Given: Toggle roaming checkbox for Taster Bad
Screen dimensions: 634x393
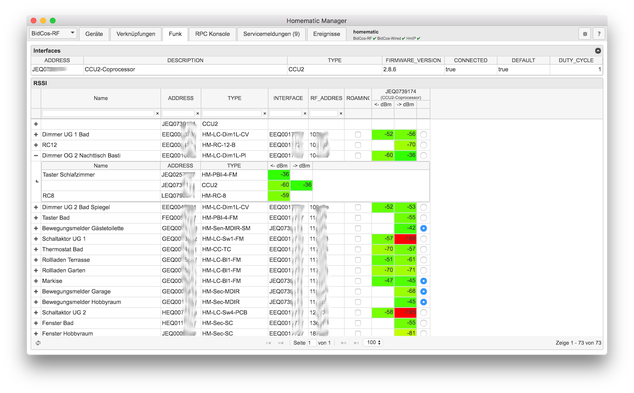Looking at the screenshot, I should [358, 218].
